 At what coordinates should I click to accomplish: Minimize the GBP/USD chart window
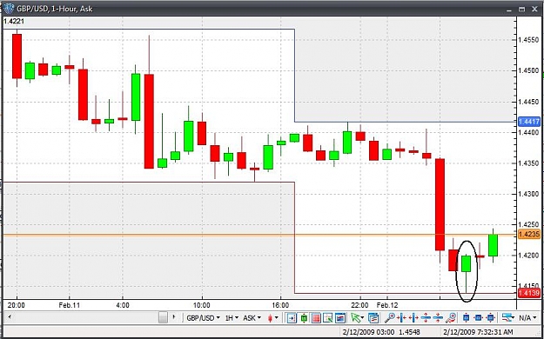509,10
